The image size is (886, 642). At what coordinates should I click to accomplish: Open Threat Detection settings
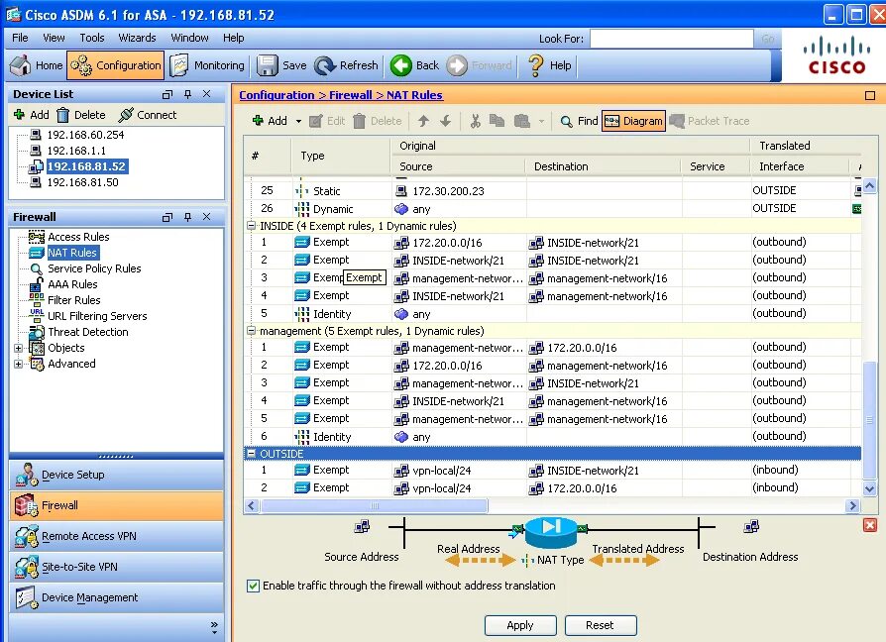[87, 332]
